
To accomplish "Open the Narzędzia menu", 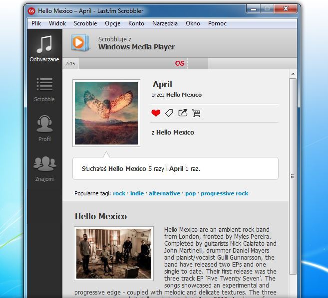I will click(165, 23).
